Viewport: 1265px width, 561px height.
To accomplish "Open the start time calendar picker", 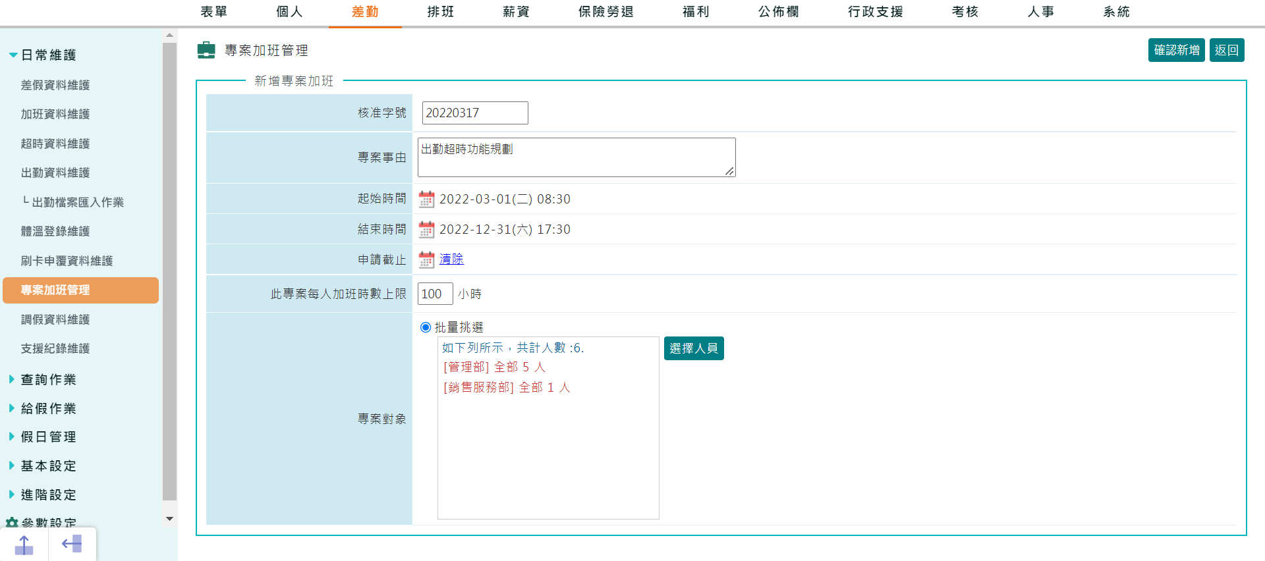I will 426,199.
